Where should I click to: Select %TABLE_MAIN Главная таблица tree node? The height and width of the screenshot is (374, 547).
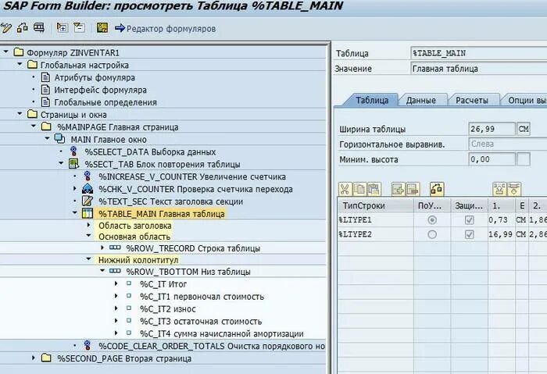(x=162, y=214)
